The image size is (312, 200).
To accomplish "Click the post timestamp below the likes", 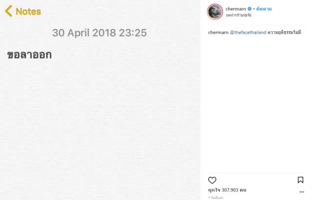I will click(216, 198).
